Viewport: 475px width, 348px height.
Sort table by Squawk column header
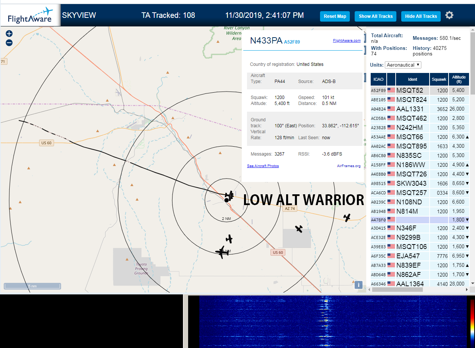tap(439, 79)
